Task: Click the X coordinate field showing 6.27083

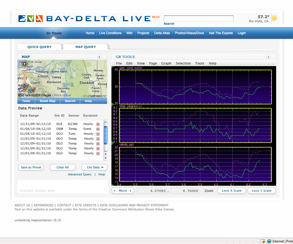Action: [151, 191]
